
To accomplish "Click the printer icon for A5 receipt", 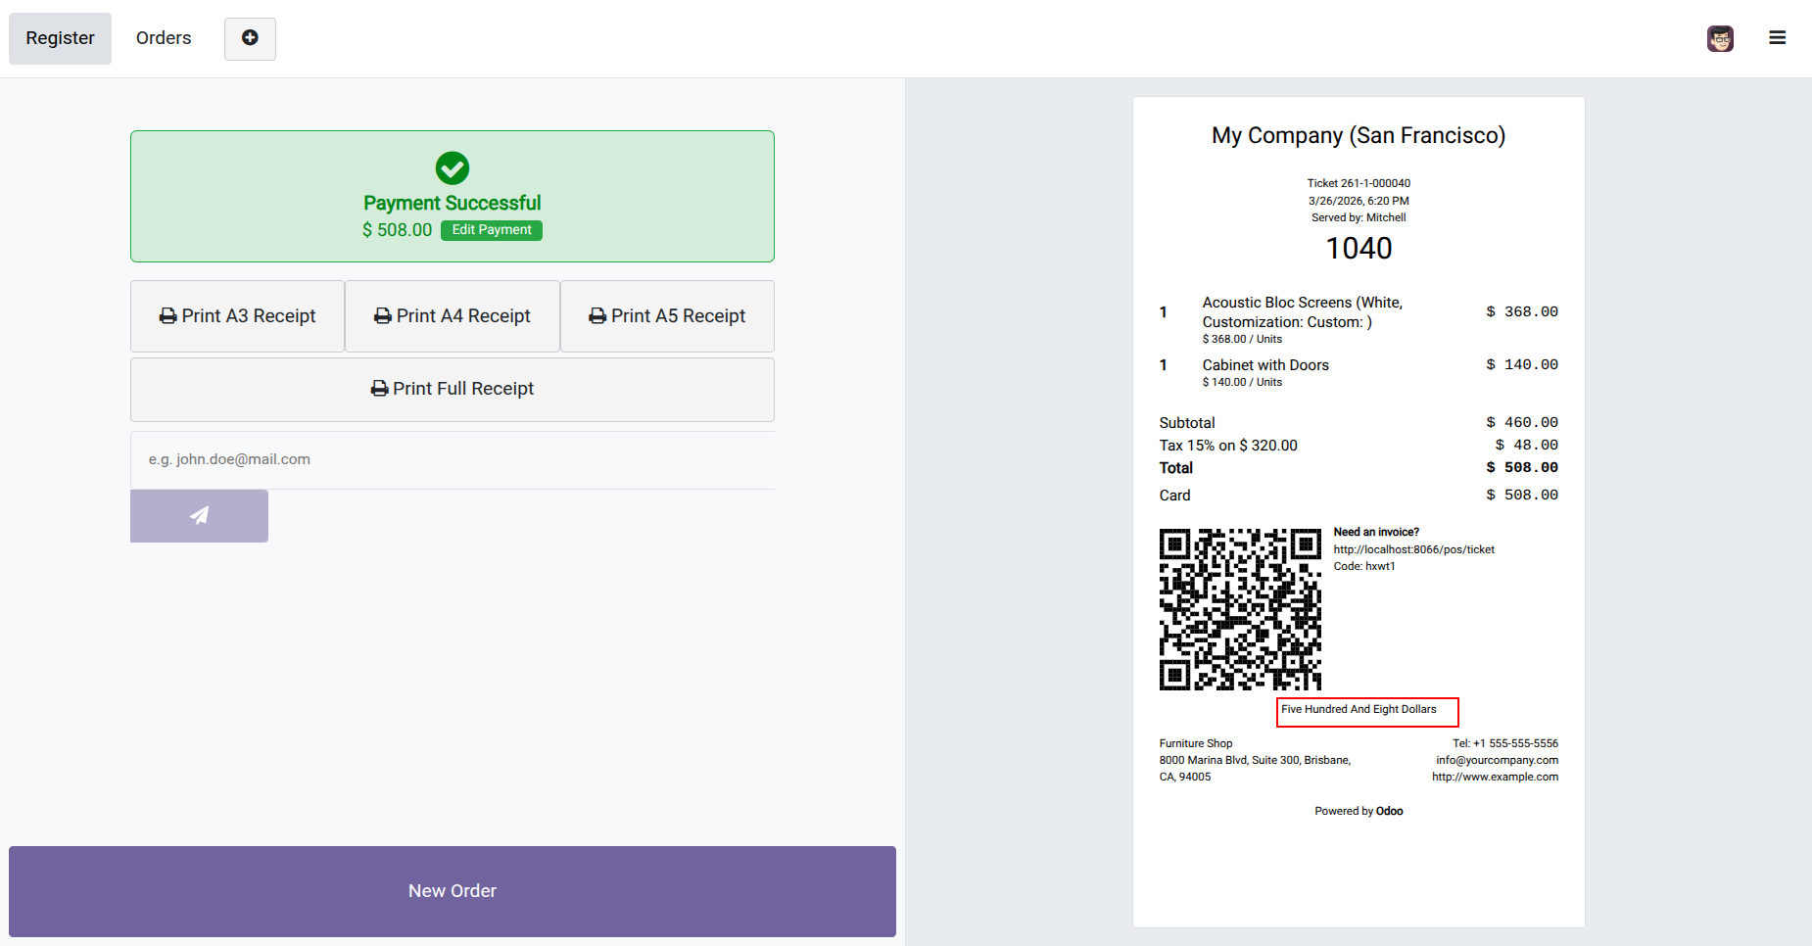I will click(597, 316).
